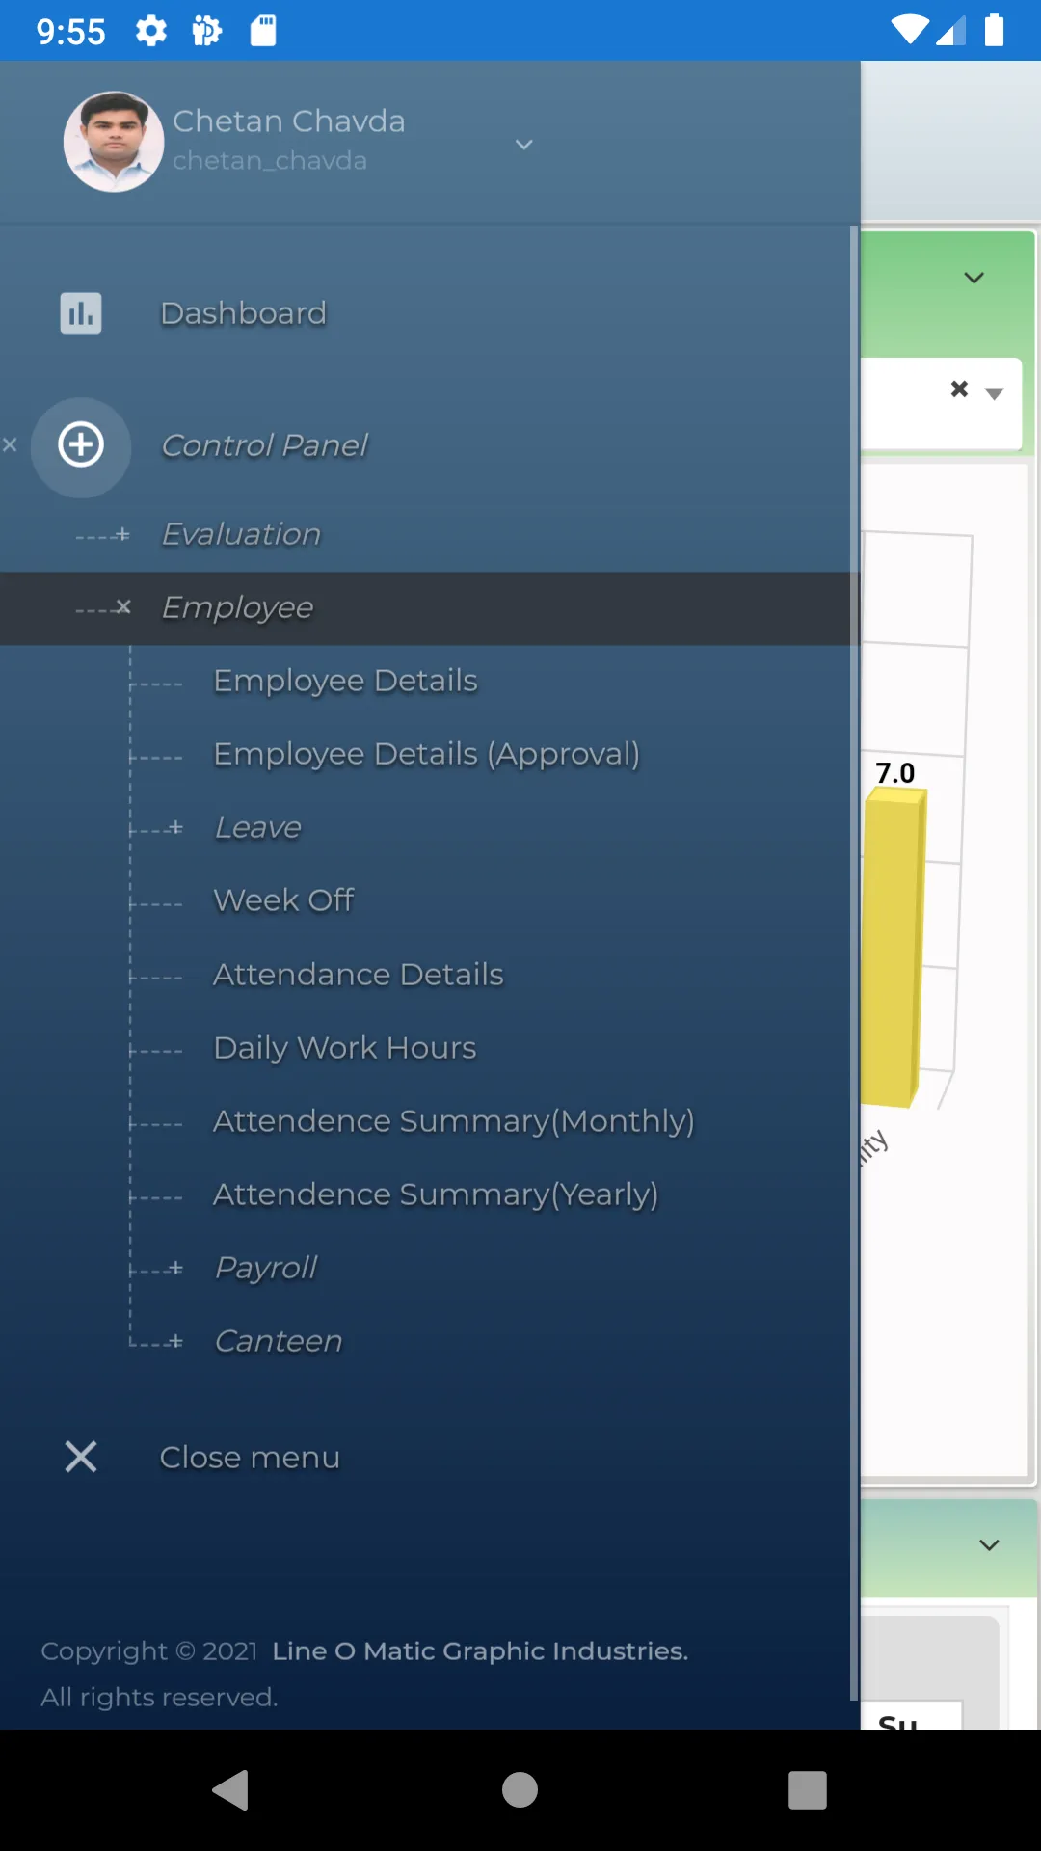Tap the Wi-Fi status icon

tap(910, 30)
